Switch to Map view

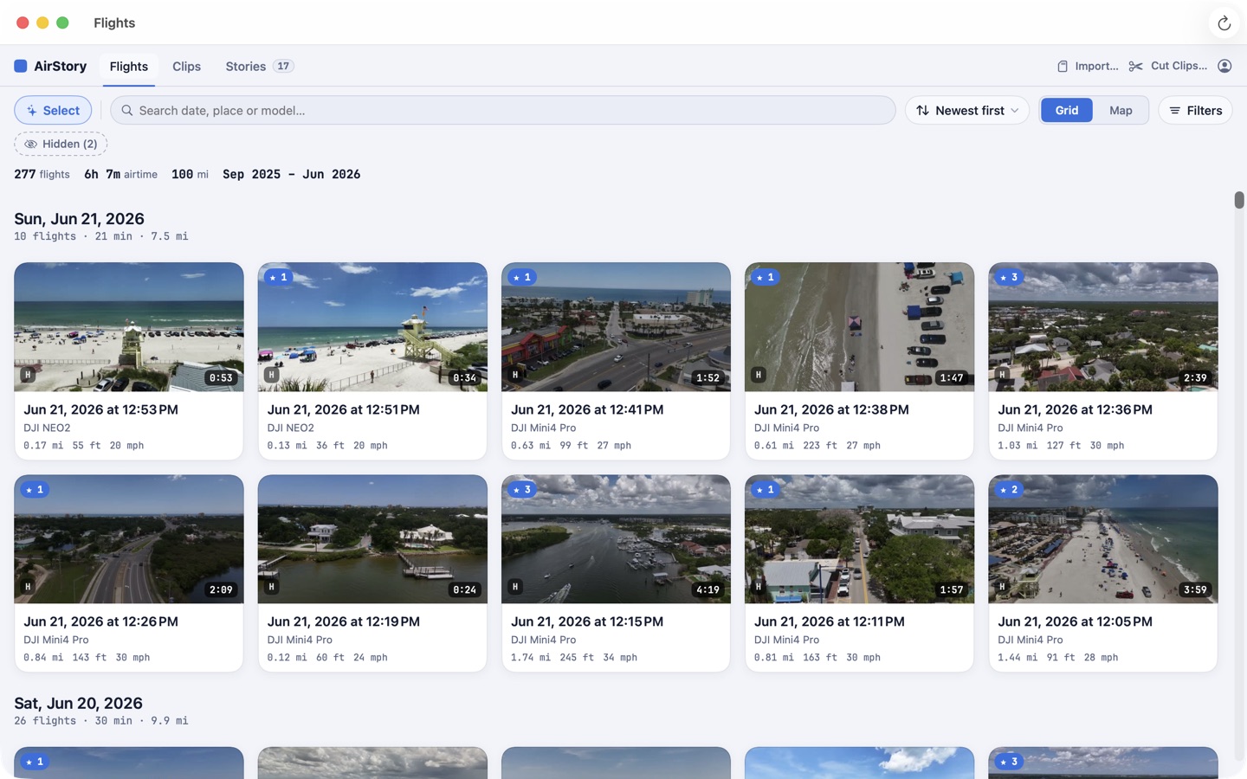coord(1121,110)
